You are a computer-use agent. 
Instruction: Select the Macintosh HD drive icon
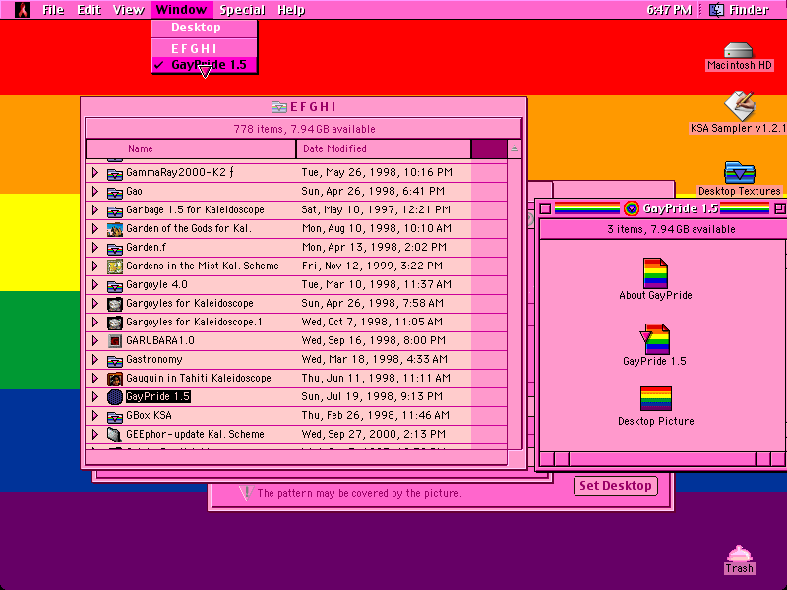click(739, 50)
